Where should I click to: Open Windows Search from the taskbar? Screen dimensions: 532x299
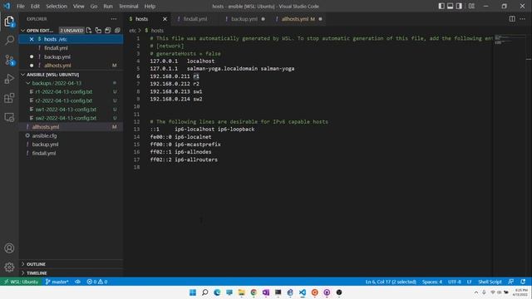[x=205, y=292]
